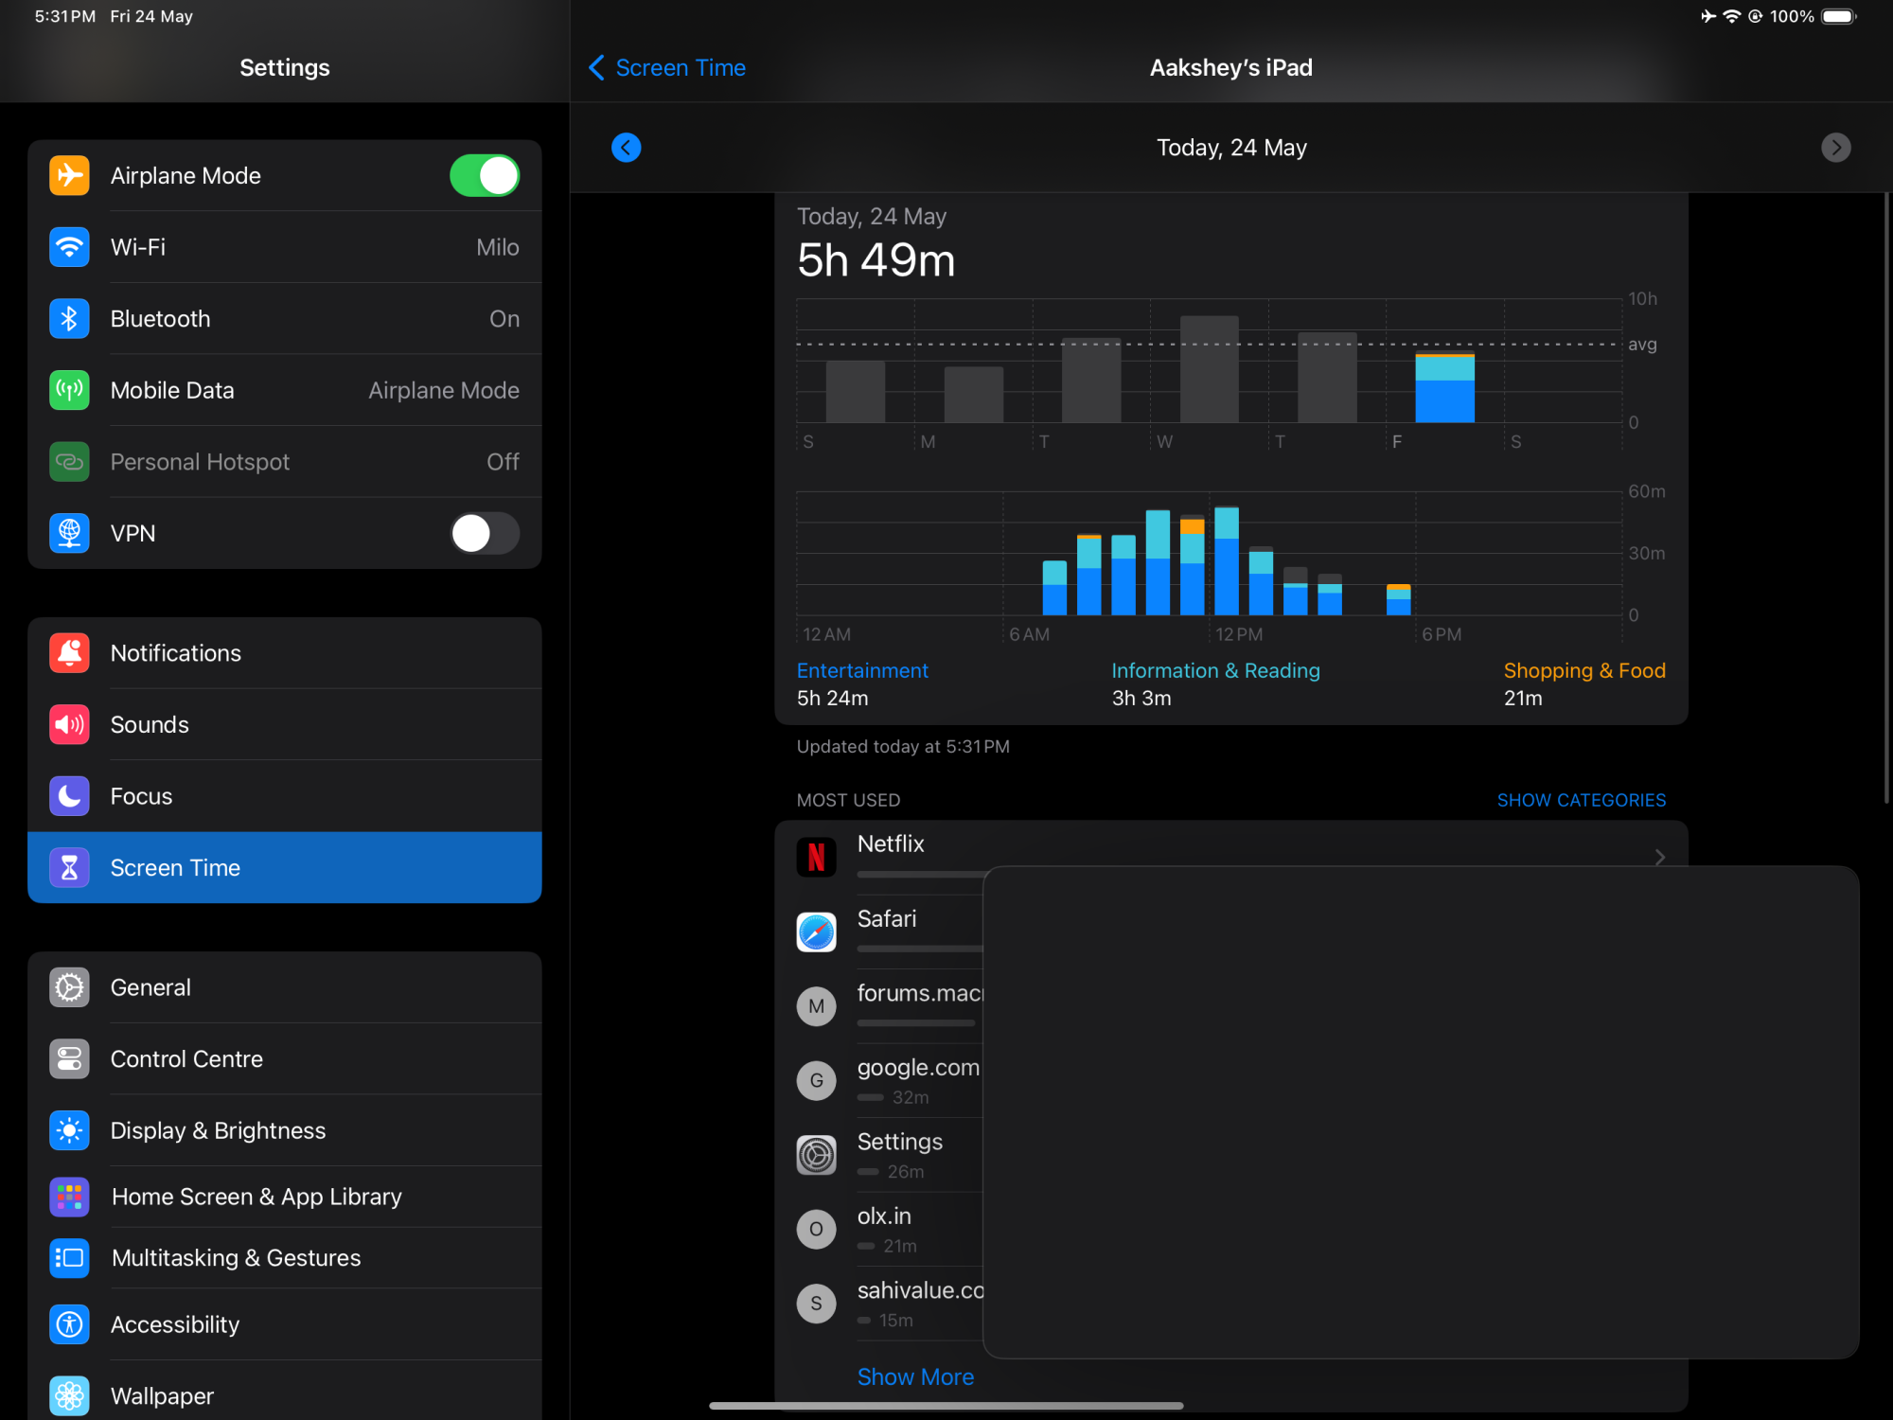This screenshot has width=1893, height=1420.
Task: Tap Show More link
Action: pos(915,1376)
